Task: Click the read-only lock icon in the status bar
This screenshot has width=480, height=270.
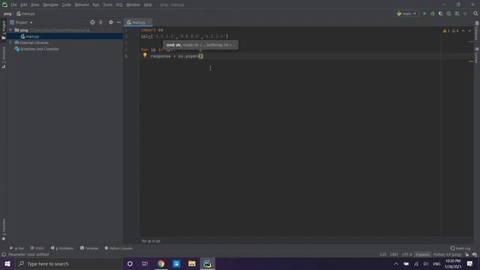Action: pos(467,255)
